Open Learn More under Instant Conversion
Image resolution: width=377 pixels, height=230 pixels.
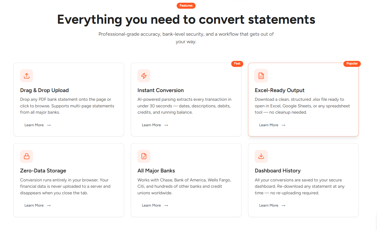151,125
